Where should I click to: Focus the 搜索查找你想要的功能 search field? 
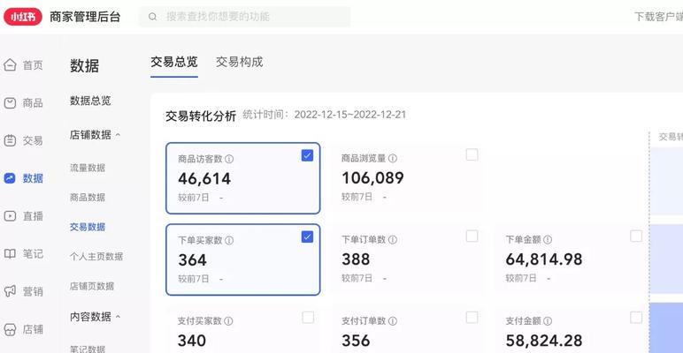pyautogui.click(x=245, y=17)
